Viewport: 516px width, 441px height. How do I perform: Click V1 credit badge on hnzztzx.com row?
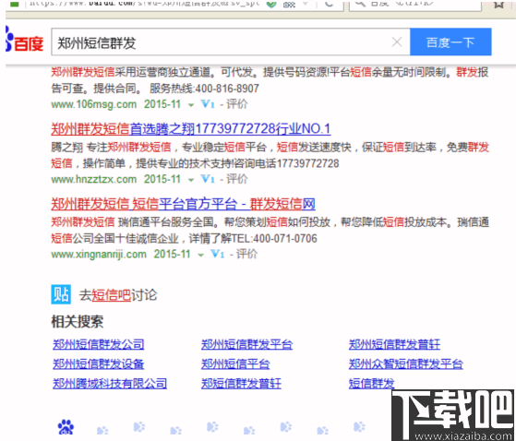point(208,179)
